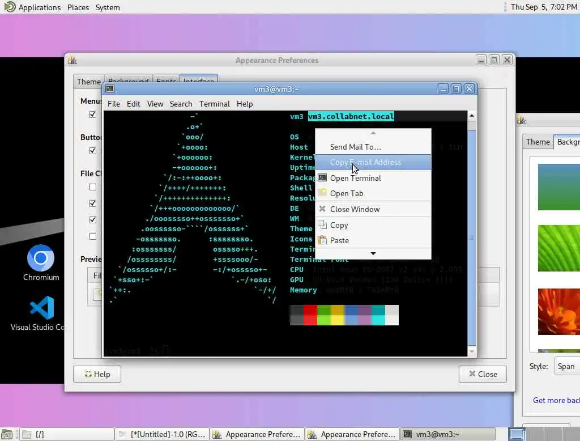Viewport: 580px width, 441px height.
Task: Click the Close Window X icon
Action: pos(322,209)
